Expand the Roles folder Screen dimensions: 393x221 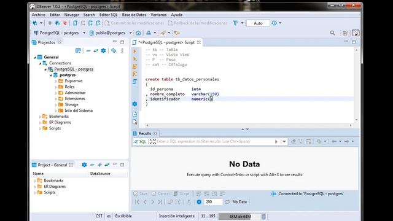coord(56,87)
